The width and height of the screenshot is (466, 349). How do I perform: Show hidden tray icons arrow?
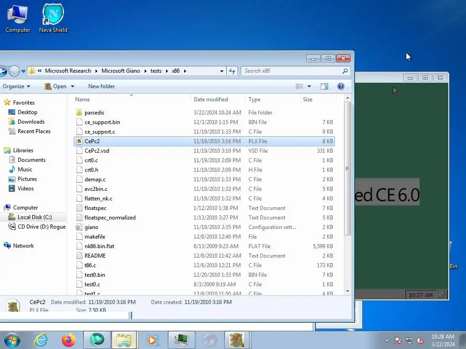(387, 340)
